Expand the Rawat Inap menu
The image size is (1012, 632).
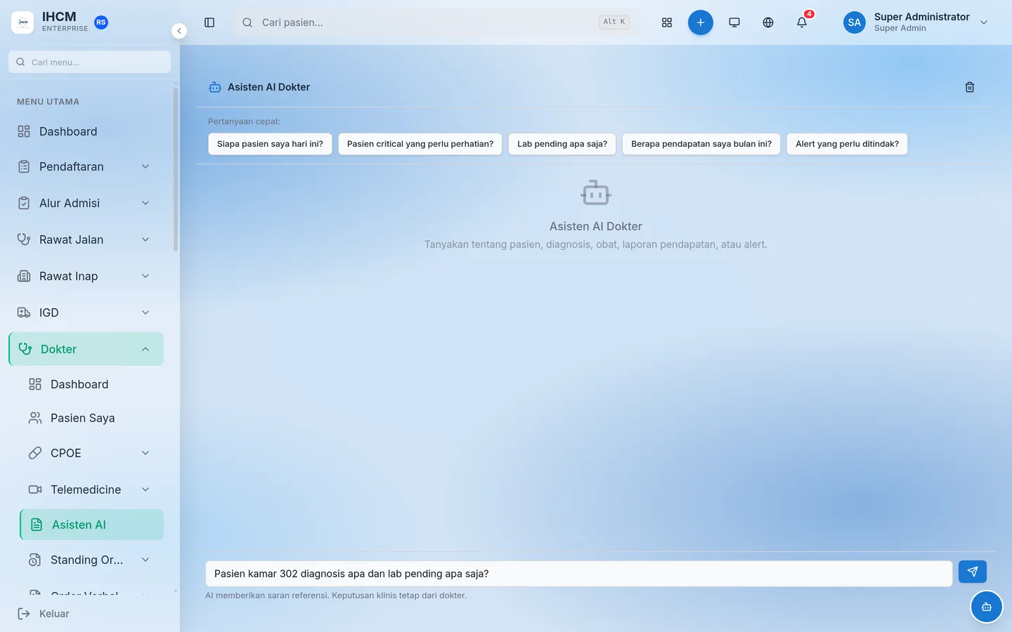[86, 276]
